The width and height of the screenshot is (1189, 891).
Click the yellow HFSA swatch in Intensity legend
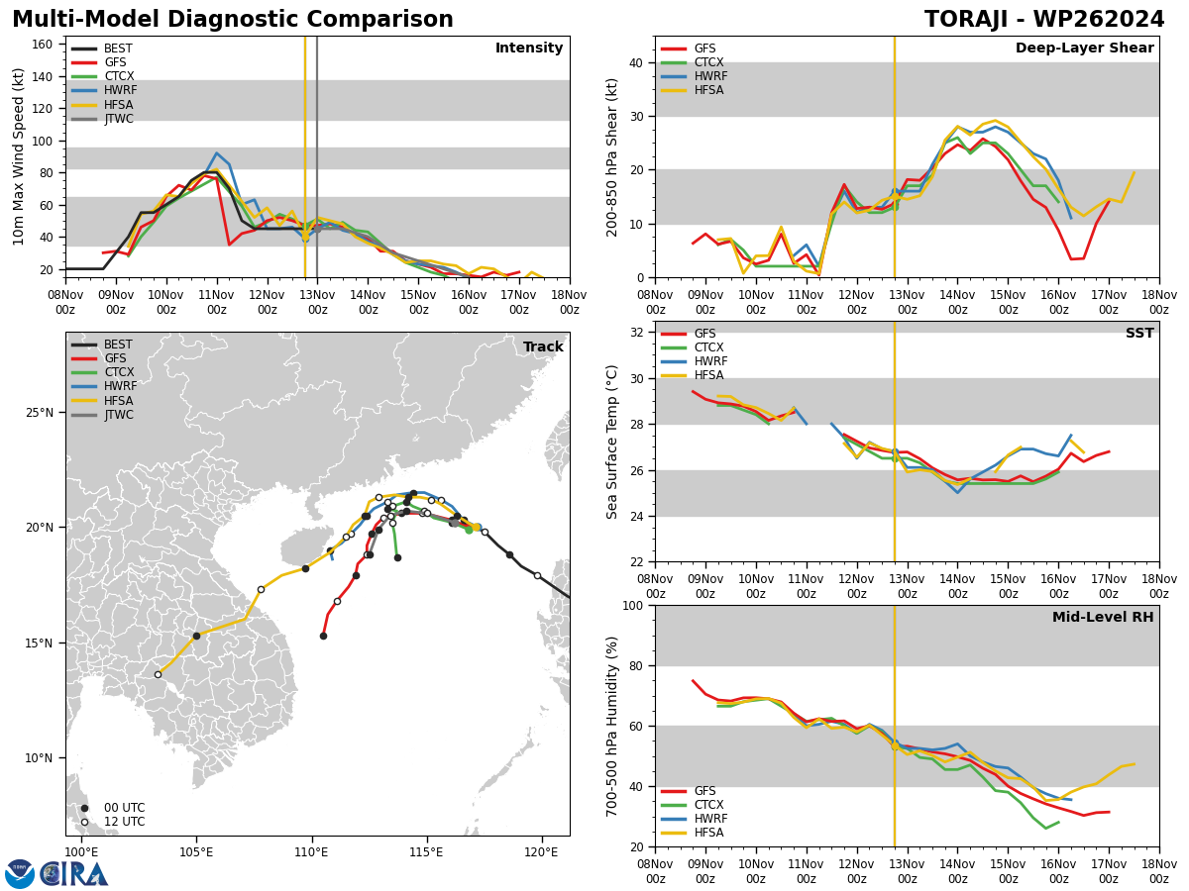84,105
